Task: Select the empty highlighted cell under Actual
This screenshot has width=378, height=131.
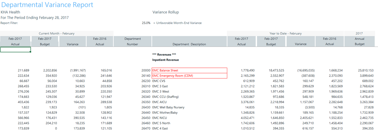Action: click(x=15, y=50)
